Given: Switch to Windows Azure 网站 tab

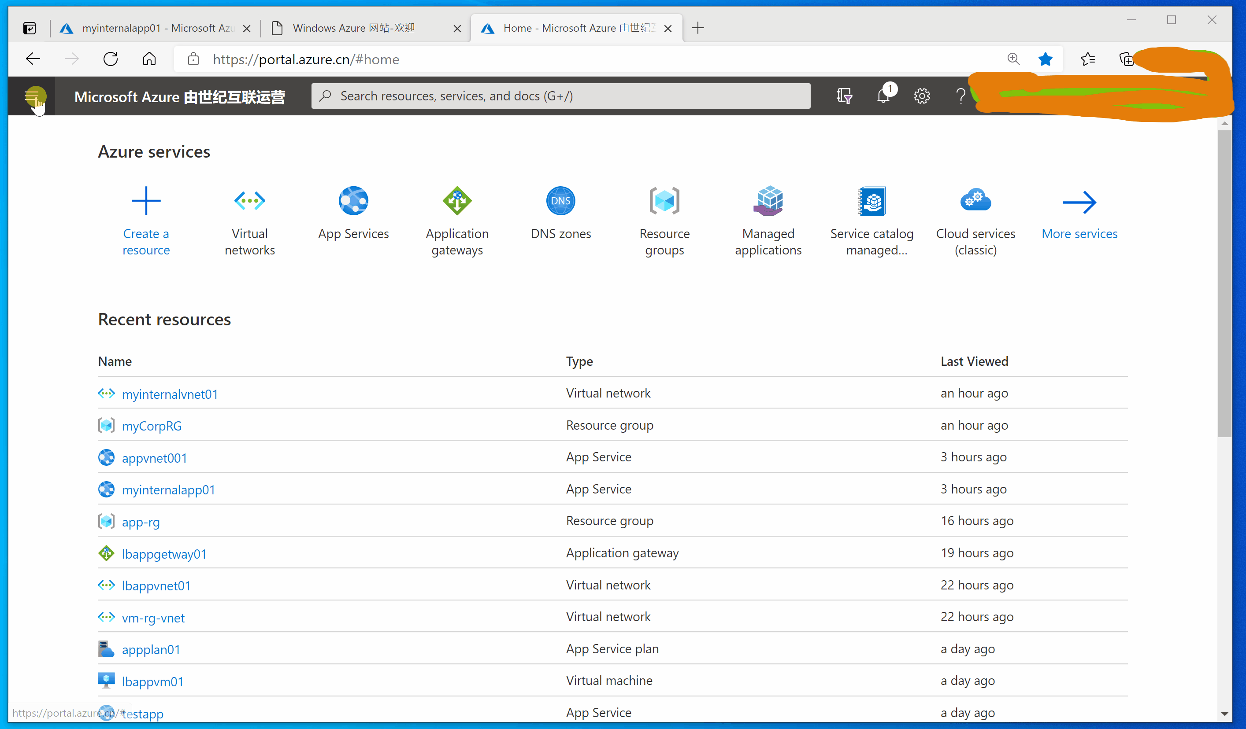Looking at the screenshot, I should [354, 28].
